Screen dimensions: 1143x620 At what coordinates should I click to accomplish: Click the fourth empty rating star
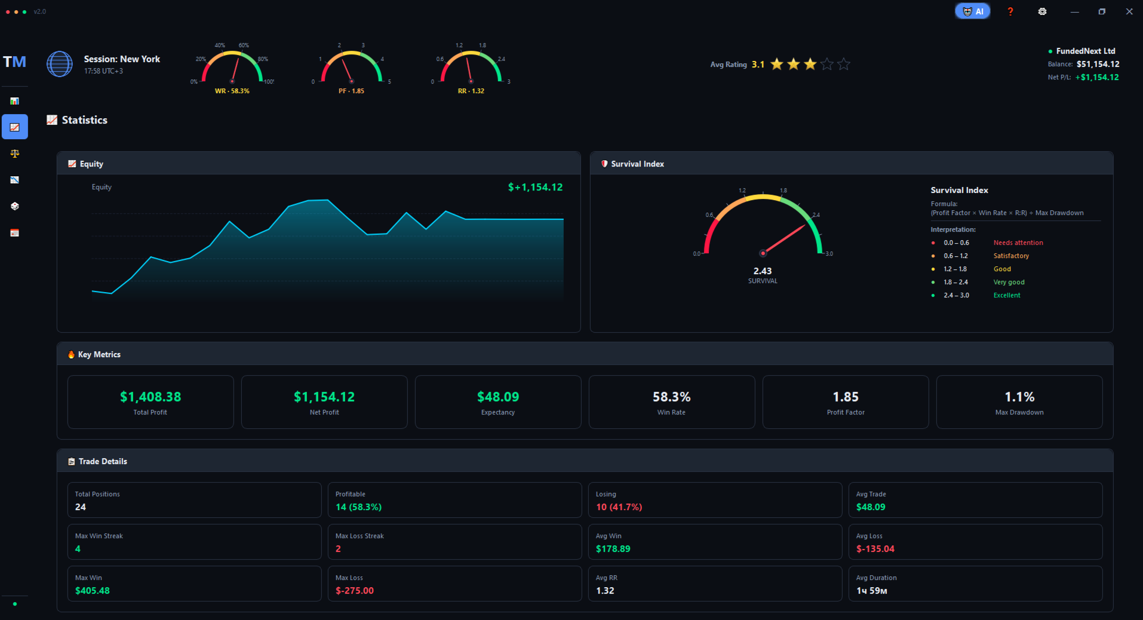pyautogui.click(x=826, y=64)
